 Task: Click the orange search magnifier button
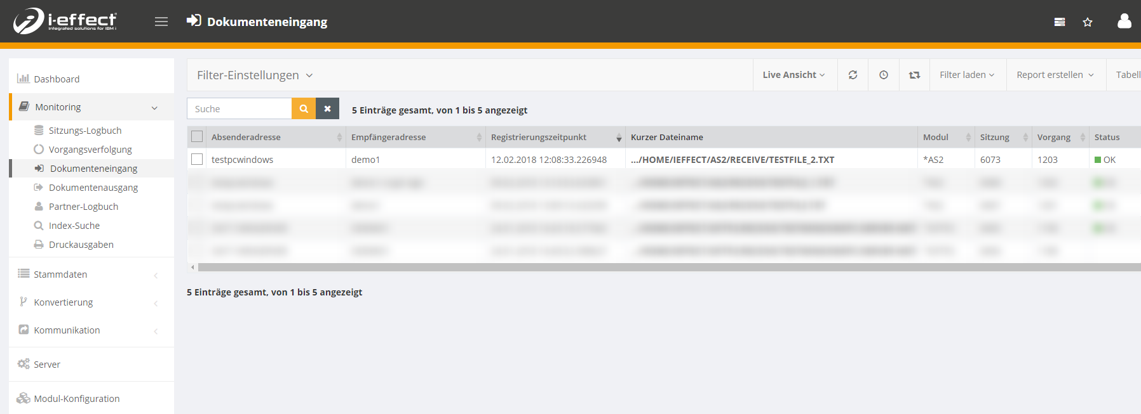304,108
